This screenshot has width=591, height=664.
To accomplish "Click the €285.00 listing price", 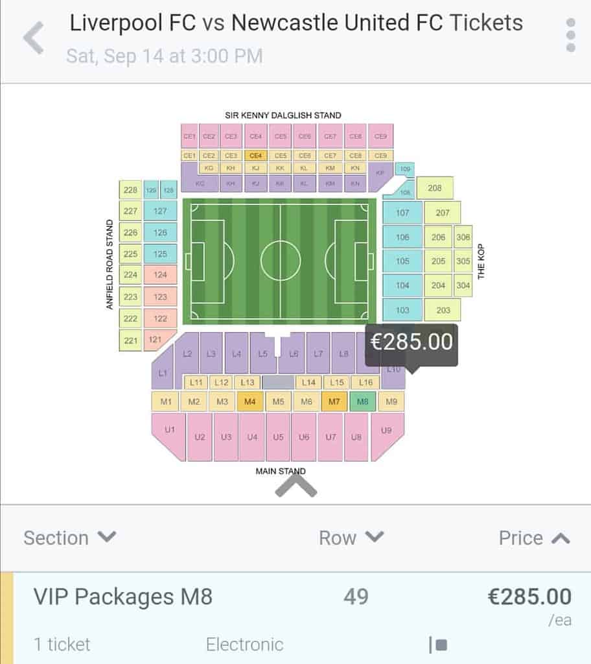I will click(x=529, y=597).
